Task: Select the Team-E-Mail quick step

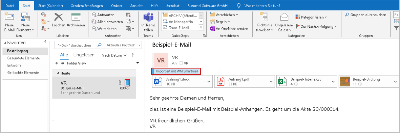Action: pos(180,28)
